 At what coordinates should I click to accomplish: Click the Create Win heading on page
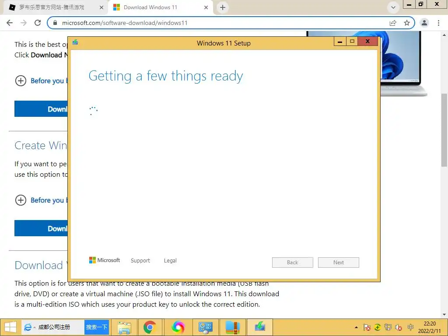pyautogui.click(x=41, y=145)
